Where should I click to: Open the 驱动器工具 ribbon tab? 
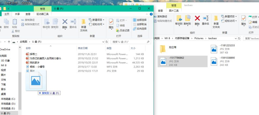pyautogui.click(x=42, y=14)
